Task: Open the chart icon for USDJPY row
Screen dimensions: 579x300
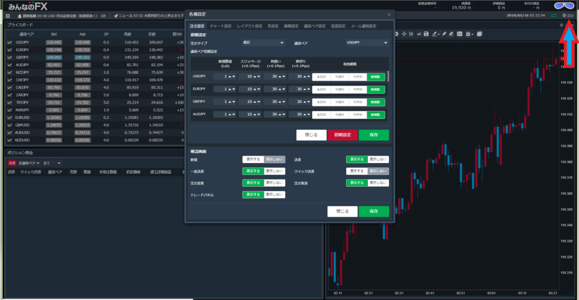Action: pos(10,42)
